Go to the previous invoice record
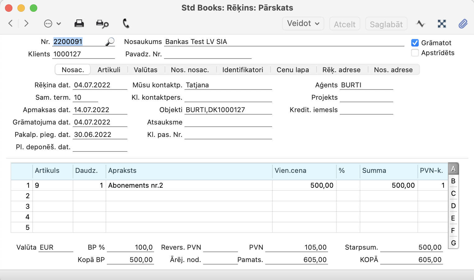474x280 pixels. click(11, 24)
